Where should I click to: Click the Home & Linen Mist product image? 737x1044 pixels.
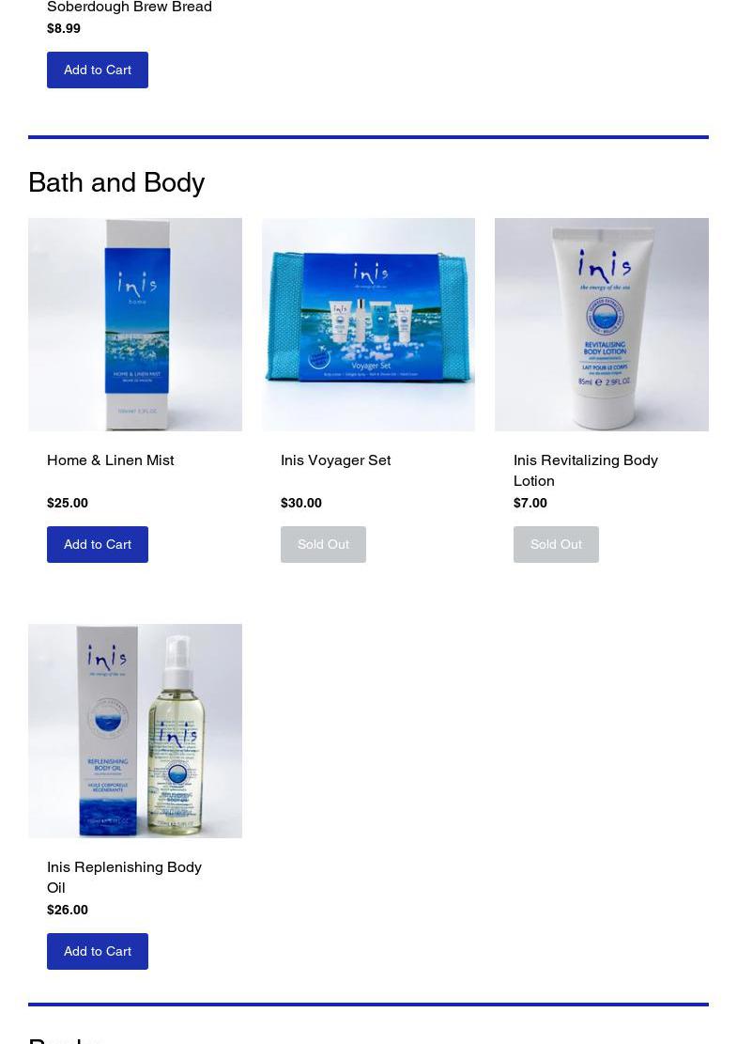(x=135, y=324)
